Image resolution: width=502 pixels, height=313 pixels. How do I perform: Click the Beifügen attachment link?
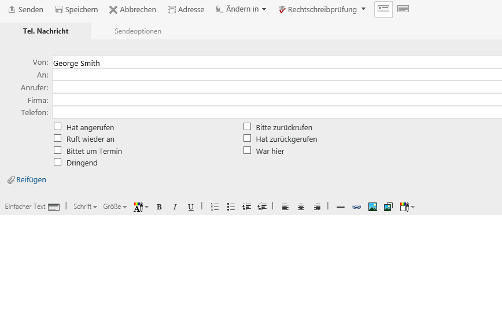coord(31,180)
